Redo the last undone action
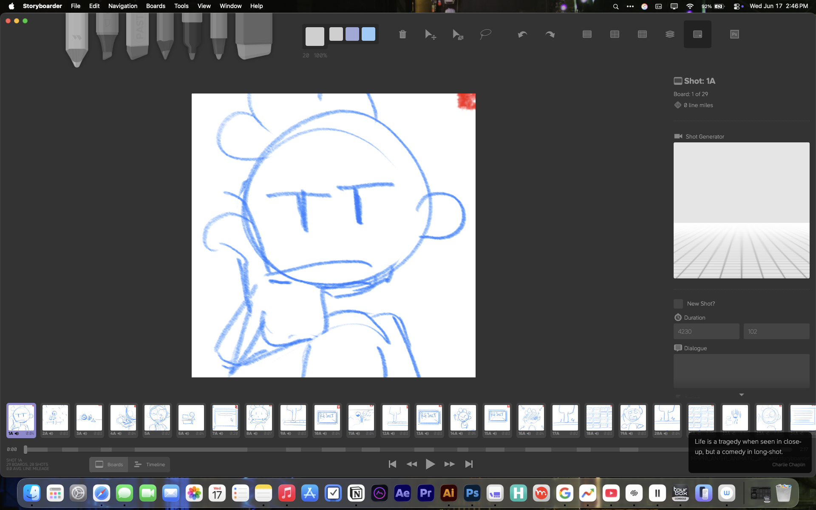 pos(550,34)
